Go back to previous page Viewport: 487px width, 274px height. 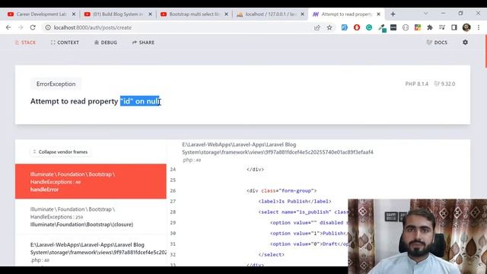point(8,27)
